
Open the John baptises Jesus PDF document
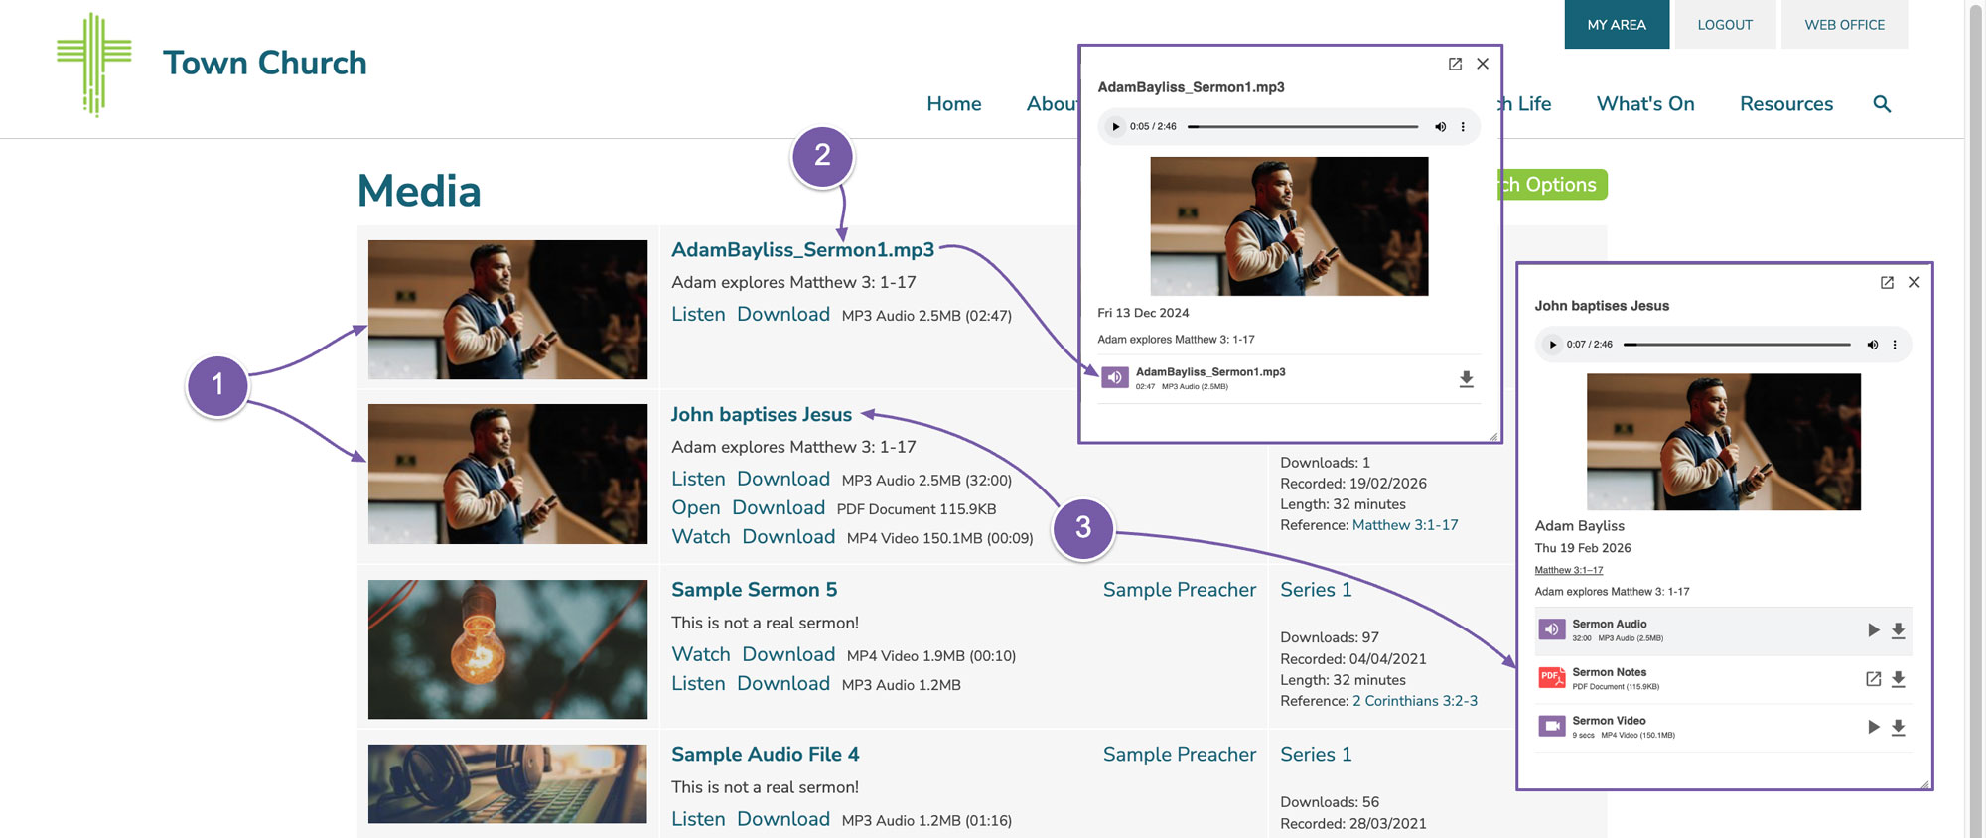696,507
